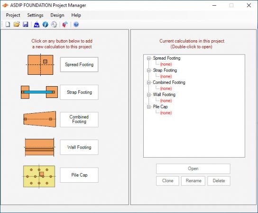Image resolution: width=258 pixels, height=213 pixels.
Task: Select (none) under Wall Footing
Action: (x=166, y=101)
